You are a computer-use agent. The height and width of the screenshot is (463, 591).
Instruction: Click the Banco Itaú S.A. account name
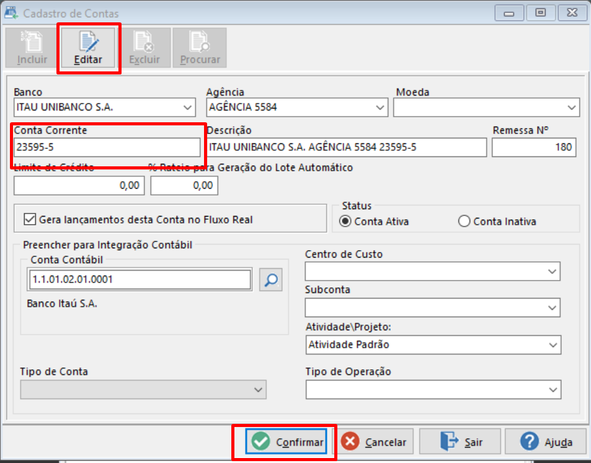[x=62, y=303]
